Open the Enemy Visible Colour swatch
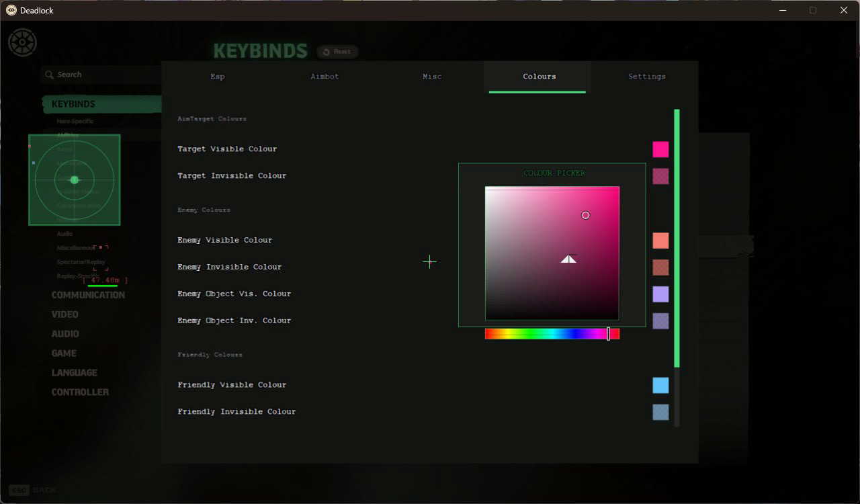860x504 pixels. 660,241
